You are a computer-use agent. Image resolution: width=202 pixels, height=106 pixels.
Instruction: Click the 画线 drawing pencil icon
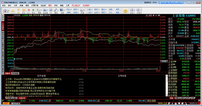(x=56, y=10)
